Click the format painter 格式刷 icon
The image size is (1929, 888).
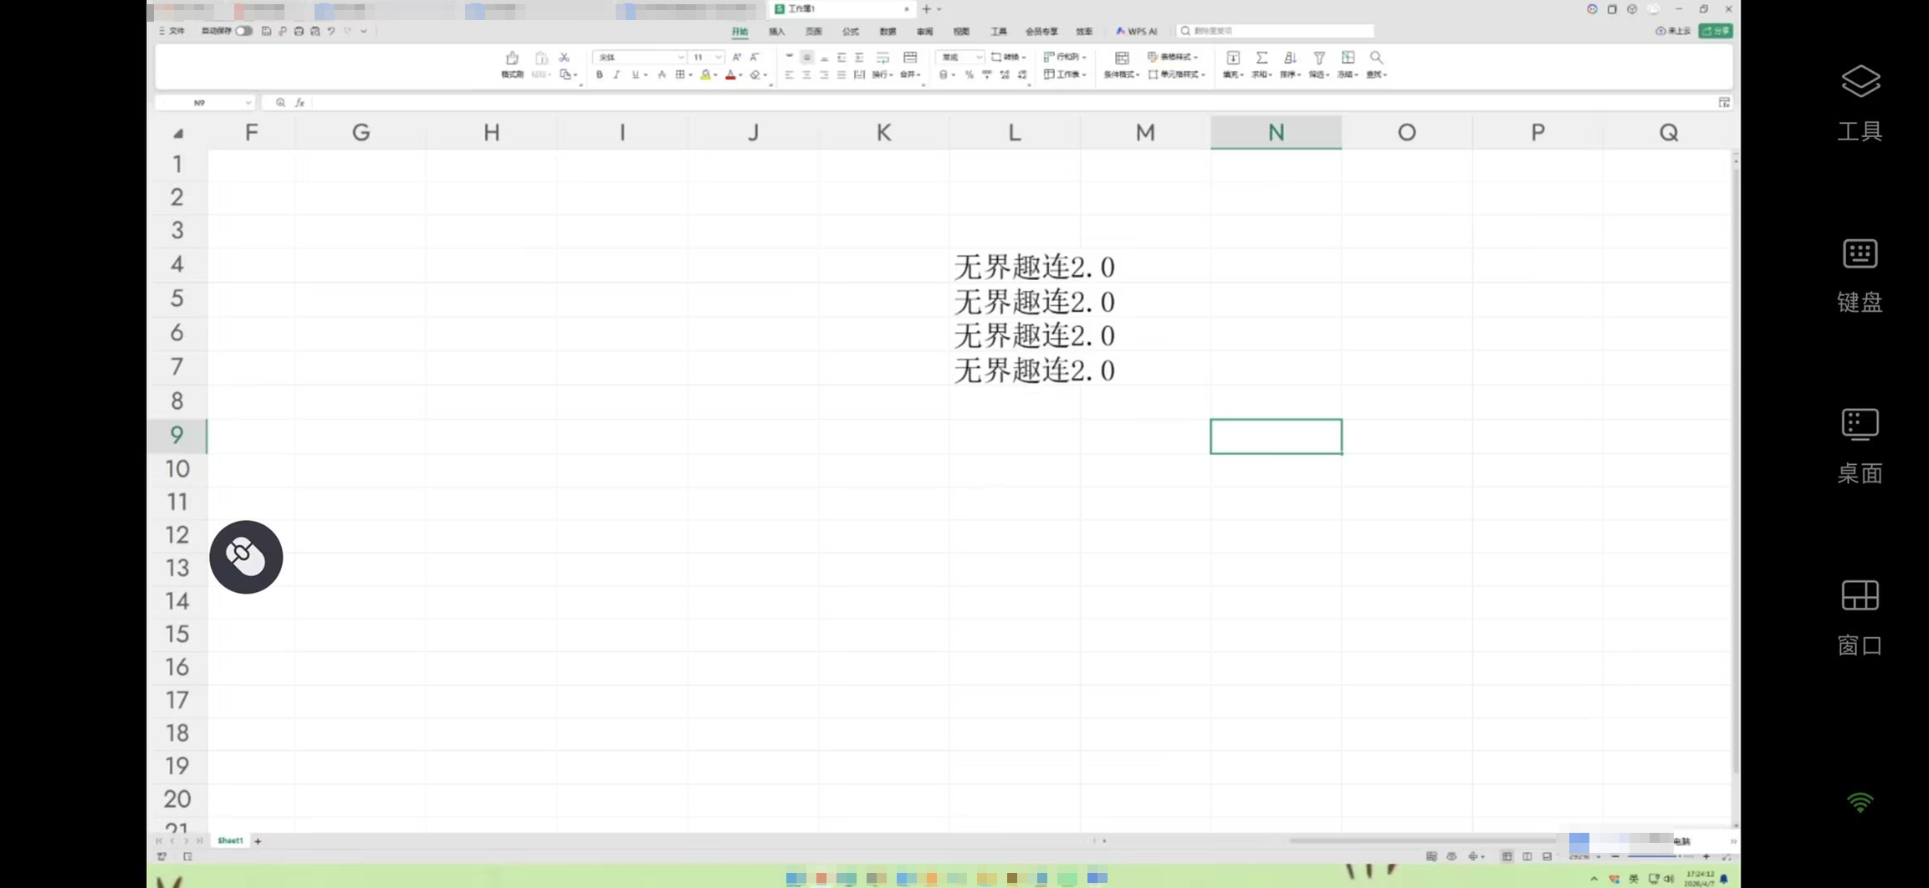coord(512,59)
